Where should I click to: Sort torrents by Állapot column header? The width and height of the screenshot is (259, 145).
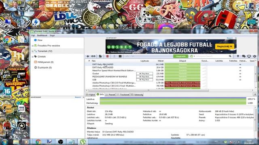point(183,61)
